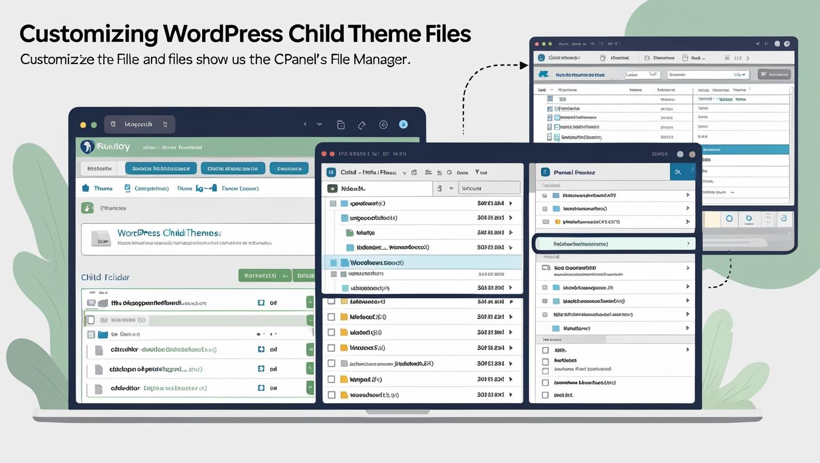The width and height of the screenshot is (820, 463).
Task: Click the Runtloy logo icon
Action: (87, 147)
